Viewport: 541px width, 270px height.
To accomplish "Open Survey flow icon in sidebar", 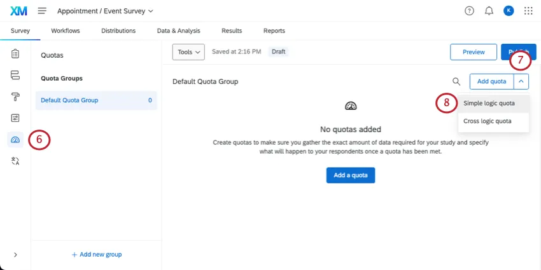I will click(x=15, y=75).
